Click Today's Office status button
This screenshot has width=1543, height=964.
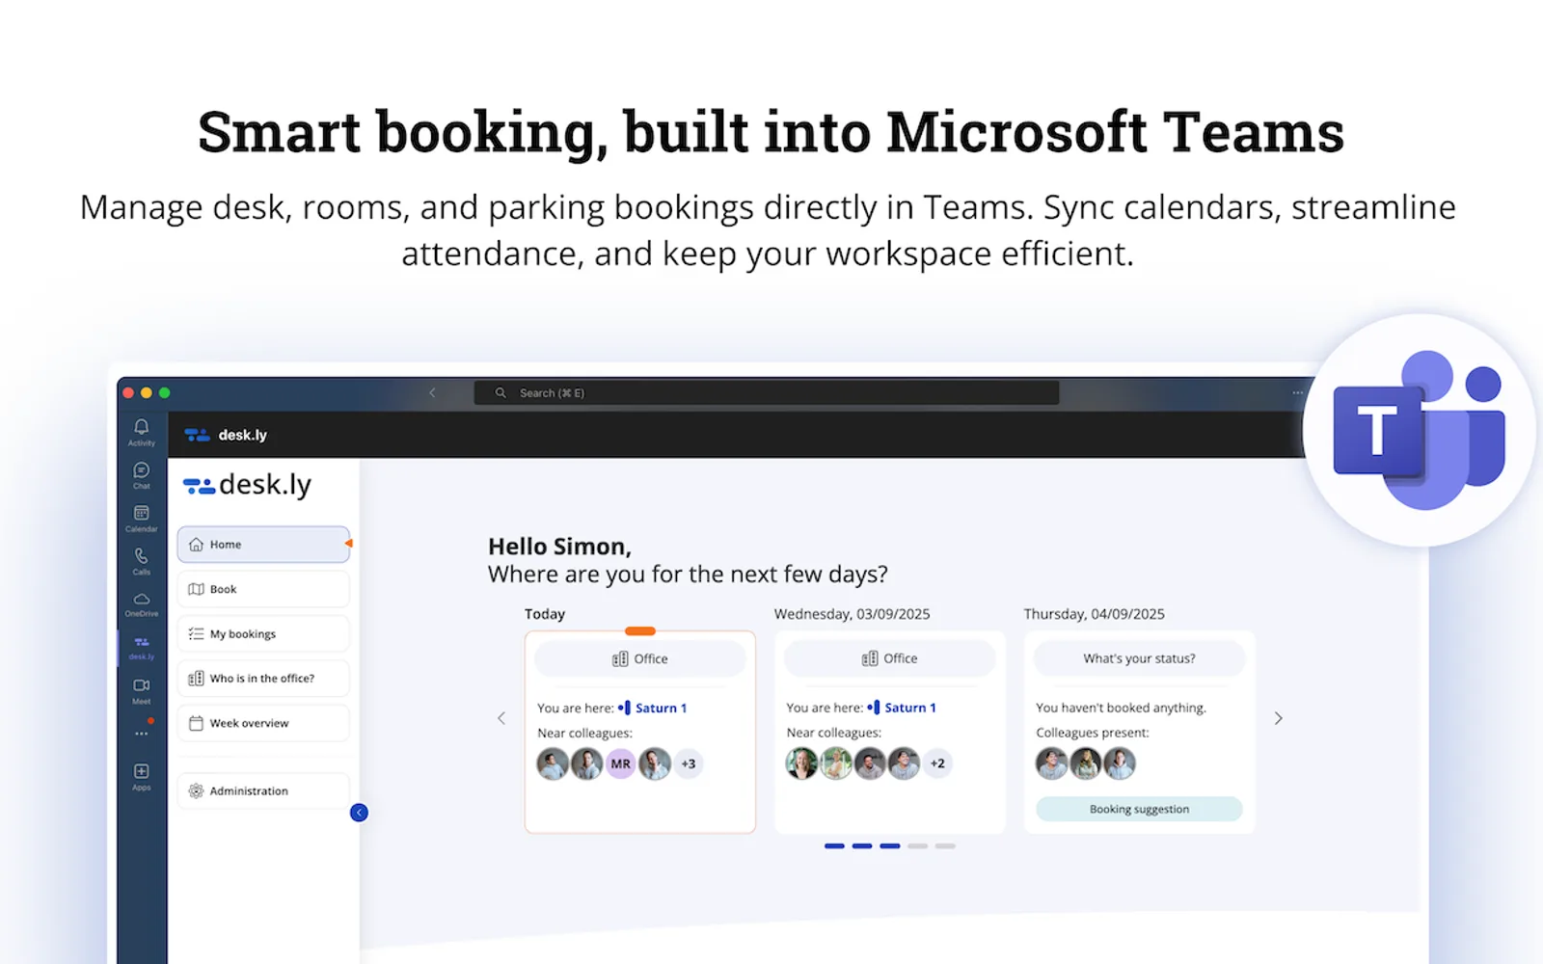(x=640, y=658)
